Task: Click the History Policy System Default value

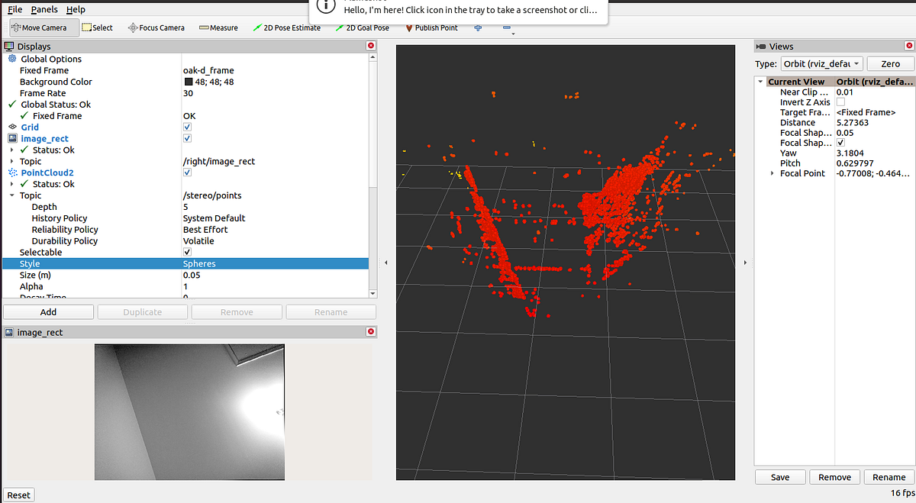Action: (x=214, y=218)
